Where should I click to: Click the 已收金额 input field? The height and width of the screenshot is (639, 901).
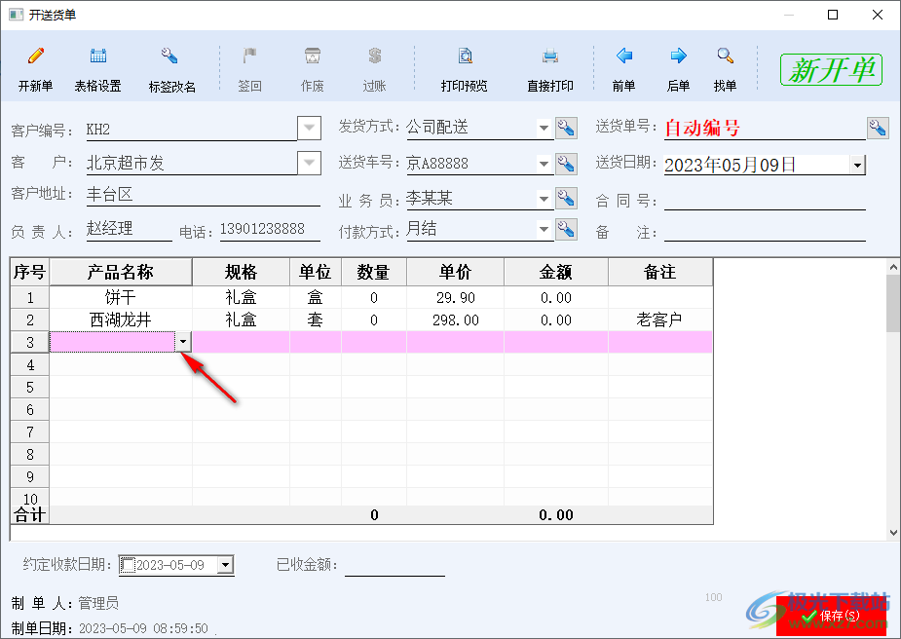pos(394,565)
